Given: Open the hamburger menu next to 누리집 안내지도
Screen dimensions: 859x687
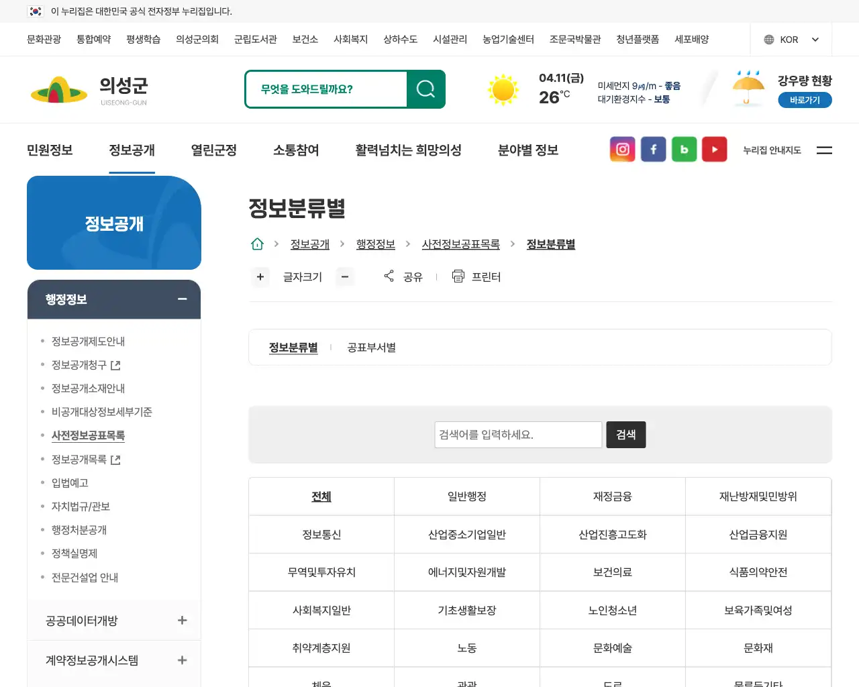Looking at the screenshot, I should pos(824,150).
